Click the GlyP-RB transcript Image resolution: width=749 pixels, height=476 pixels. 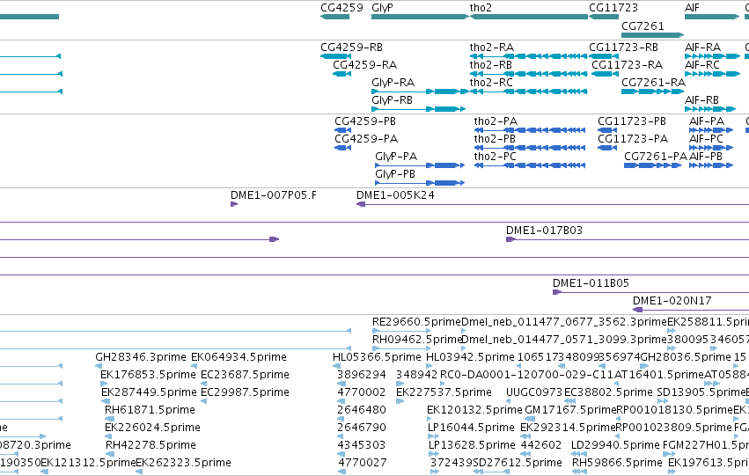point(418,109)
